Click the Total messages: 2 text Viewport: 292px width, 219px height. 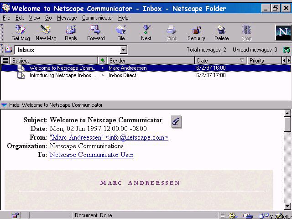(x=206, y=50)
